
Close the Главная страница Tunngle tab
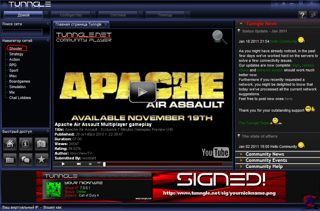(x=106, y=25)
